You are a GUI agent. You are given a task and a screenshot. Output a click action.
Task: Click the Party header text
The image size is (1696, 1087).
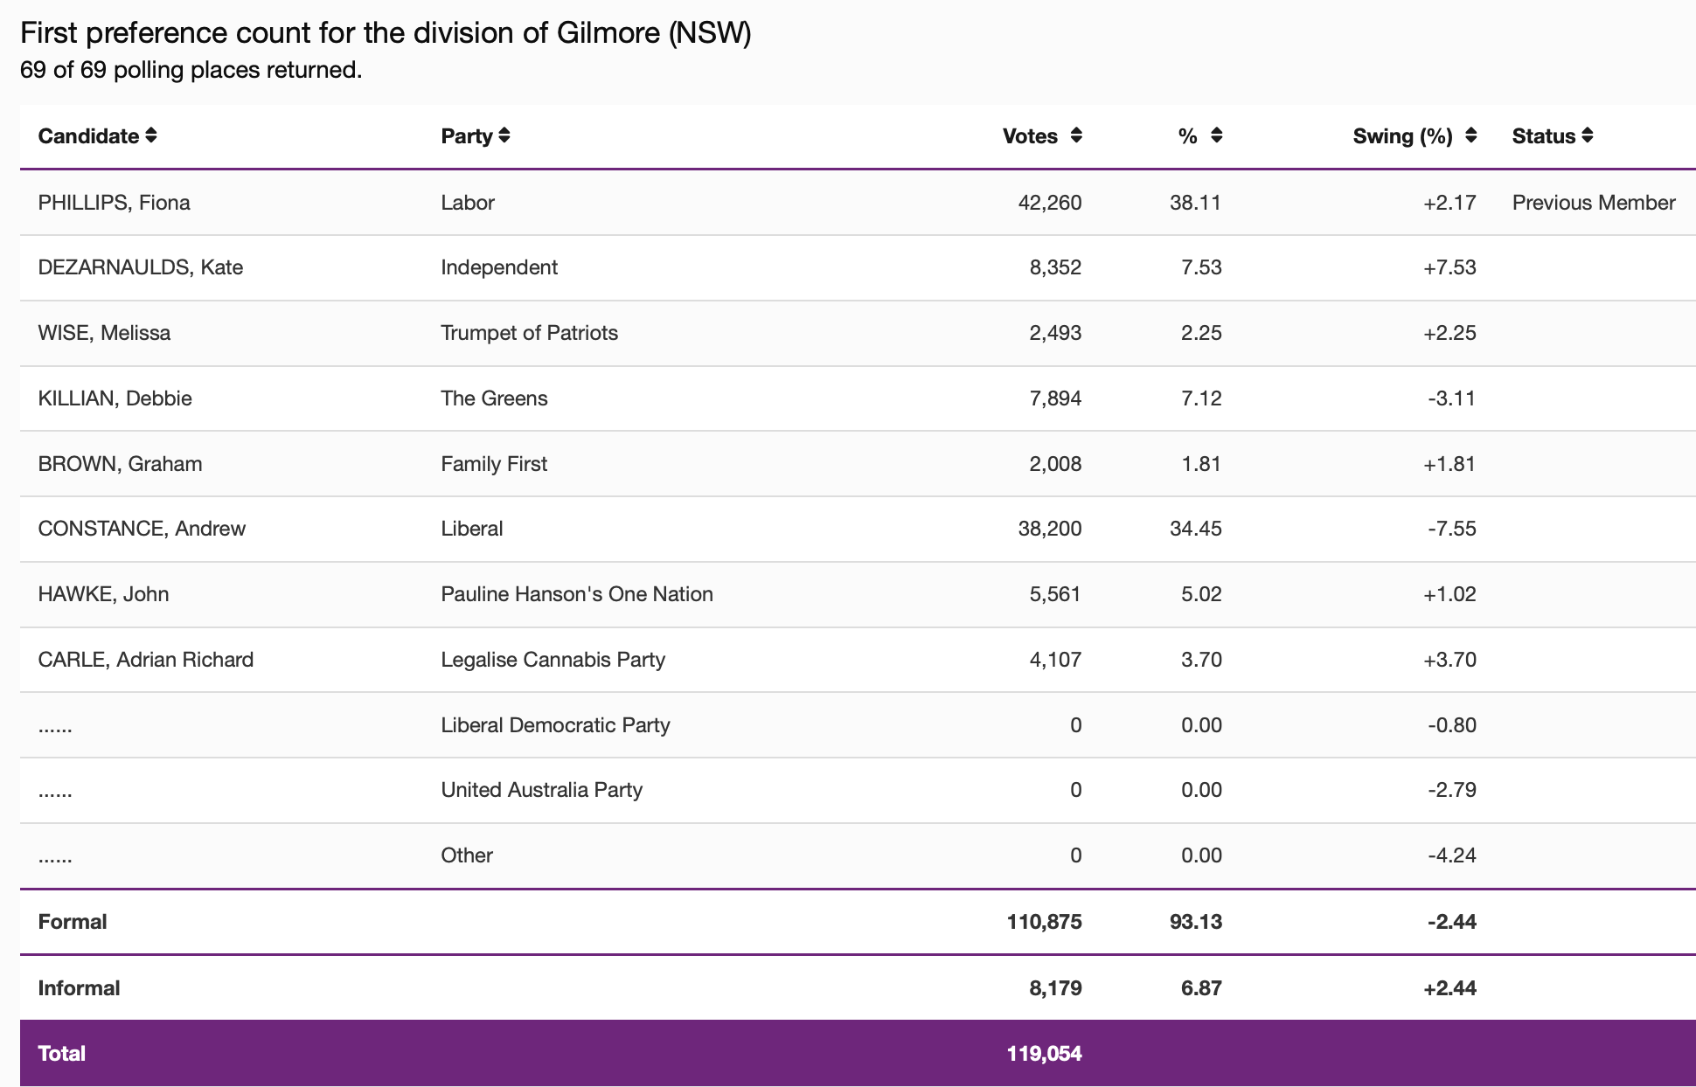coord(467,136)
